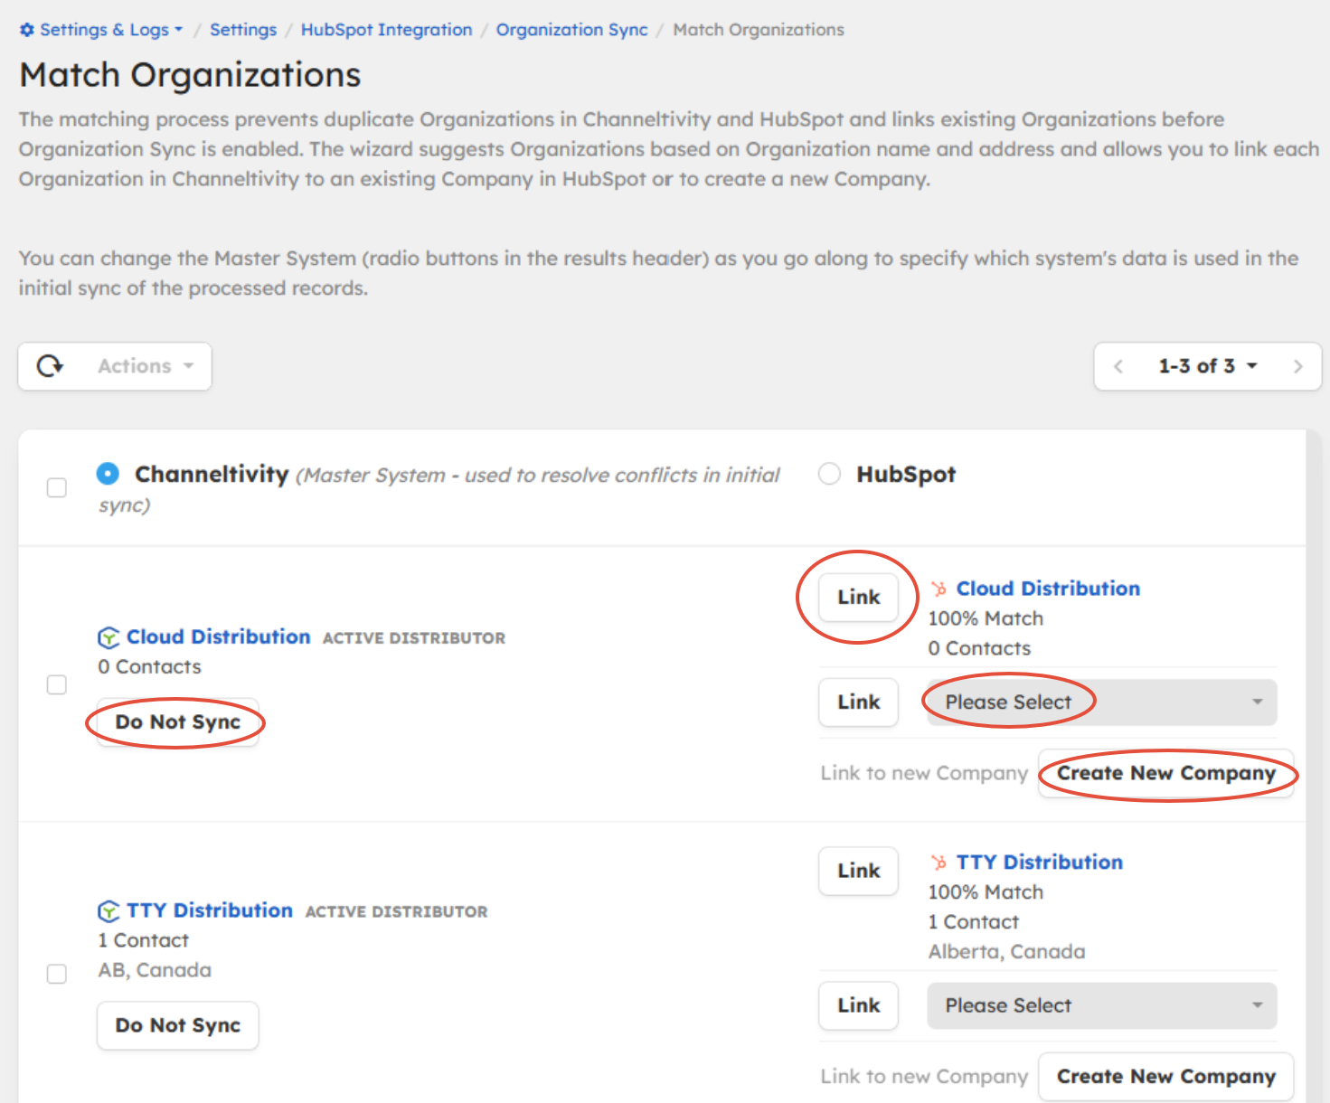Click Link button next to Cloud Distribution dropdown
Viewport: 1330px width, 1103px height.
pos(858,702)
